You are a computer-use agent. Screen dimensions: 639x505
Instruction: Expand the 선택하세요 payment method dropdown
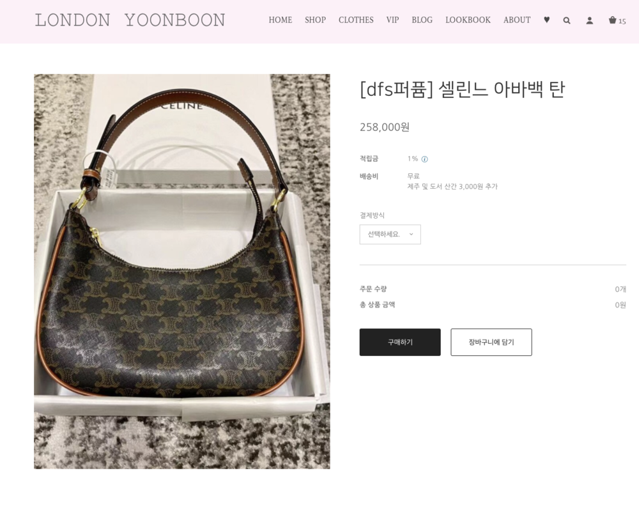point(390,235)
